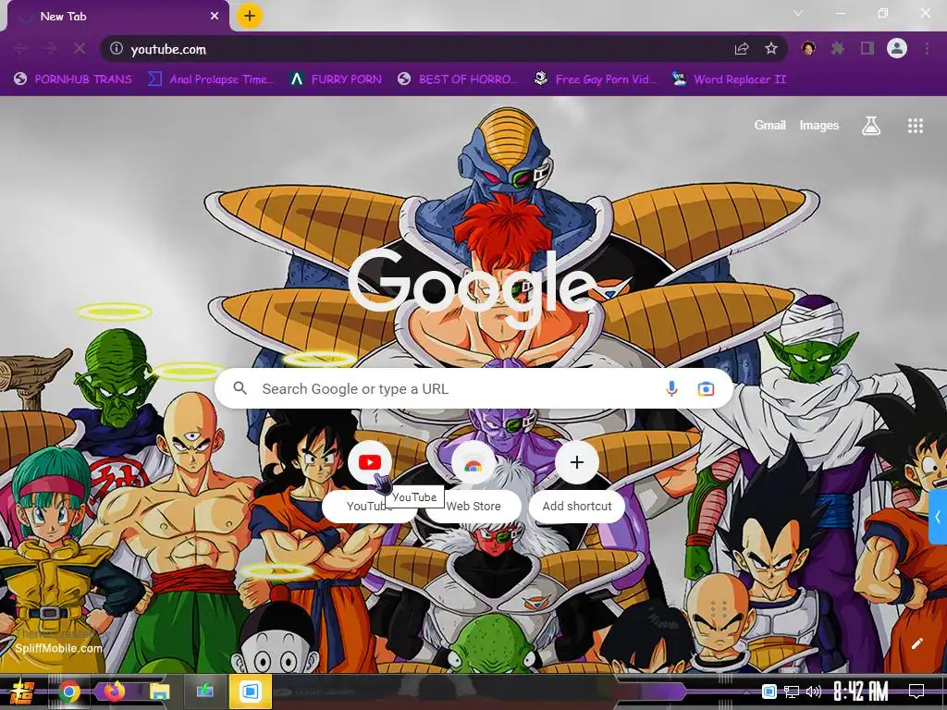
Task: Open the Free Gay Porn Vid... bookmark
Action: pyautogui.click(x=596, y=80)
